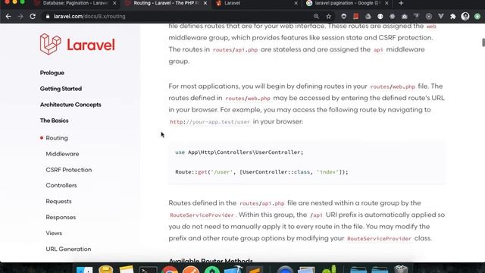This screenshot has height=273, width=485.
Task: Open the orange Postman icon in the Dock
Action: [191, 270]
